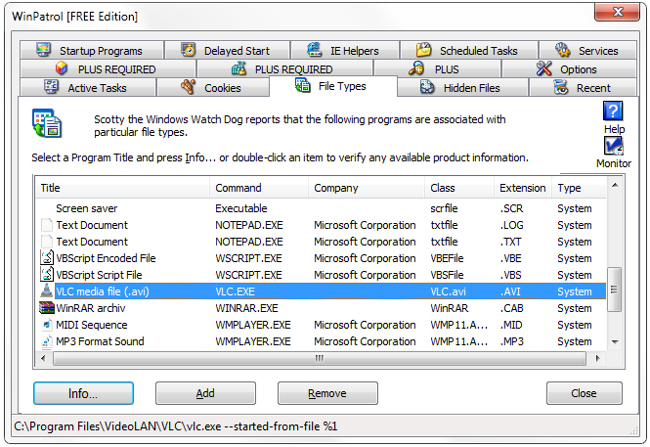Image resolution: width=650 pixels, height=447 pixels.
Task: Click the MIDI Sequence file icon
Action: 47,325
